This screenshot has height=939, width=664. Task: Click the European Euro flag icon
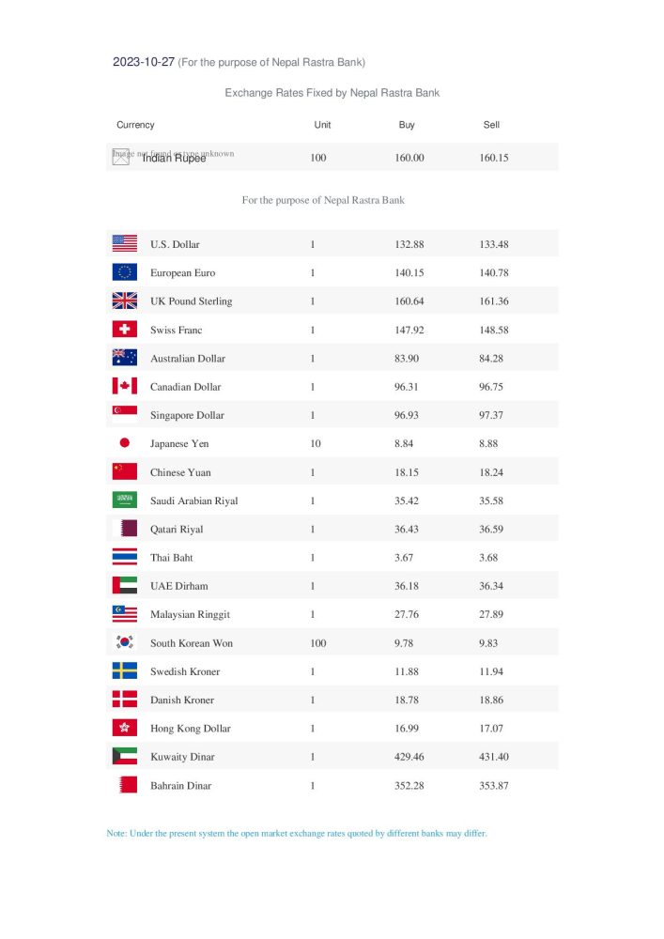pyautogui.click(x=124, y=272)
